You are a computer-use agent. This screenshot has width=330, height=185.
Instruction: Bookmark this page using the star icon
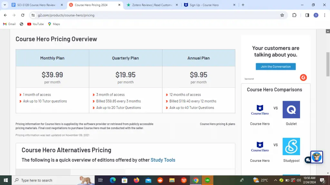click(282, 15)
